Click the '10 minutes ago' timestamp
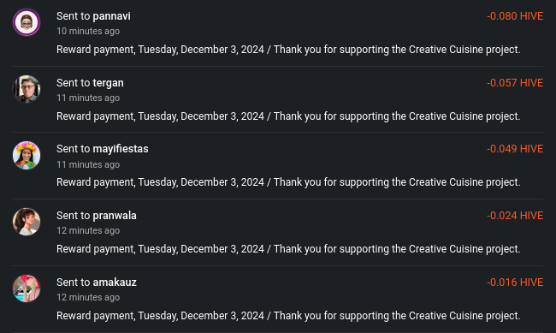 pyautogui.click(x=88, y=31)
